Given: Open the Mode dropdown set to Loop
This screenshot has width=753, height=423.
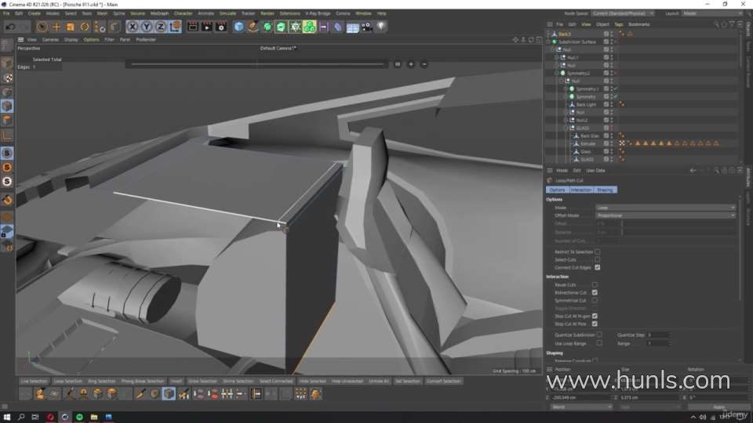Looking at the screenshot, I should coord(665,208).
